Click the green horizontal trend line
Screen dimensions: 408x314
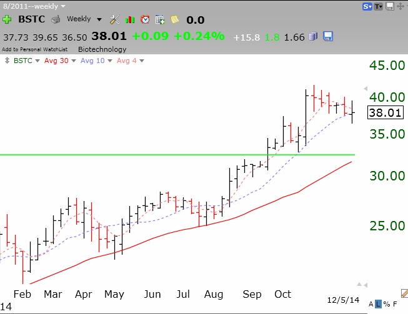point(177,155)
